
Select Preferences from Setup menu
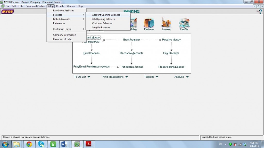point(67,23)
